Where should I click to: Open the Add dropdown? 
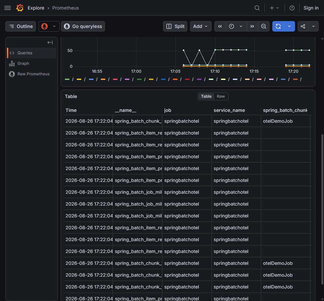coord(201,26)
